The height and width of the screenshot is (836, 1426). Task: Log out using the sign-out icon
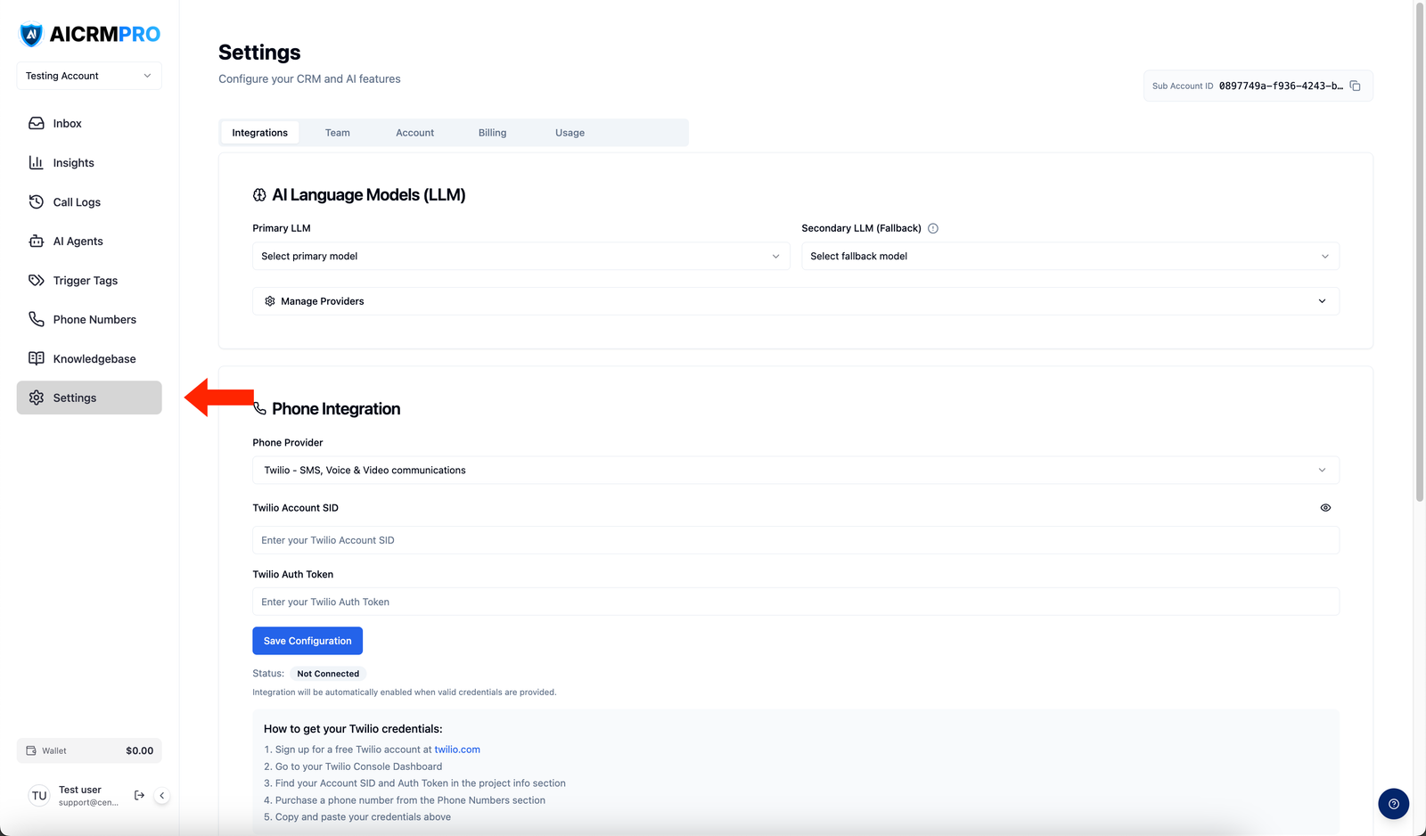[x=139, y=795]
